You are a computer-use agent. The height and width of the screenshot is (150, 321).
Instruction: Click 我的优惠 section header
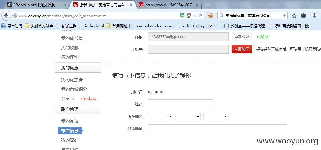point(78,68)
